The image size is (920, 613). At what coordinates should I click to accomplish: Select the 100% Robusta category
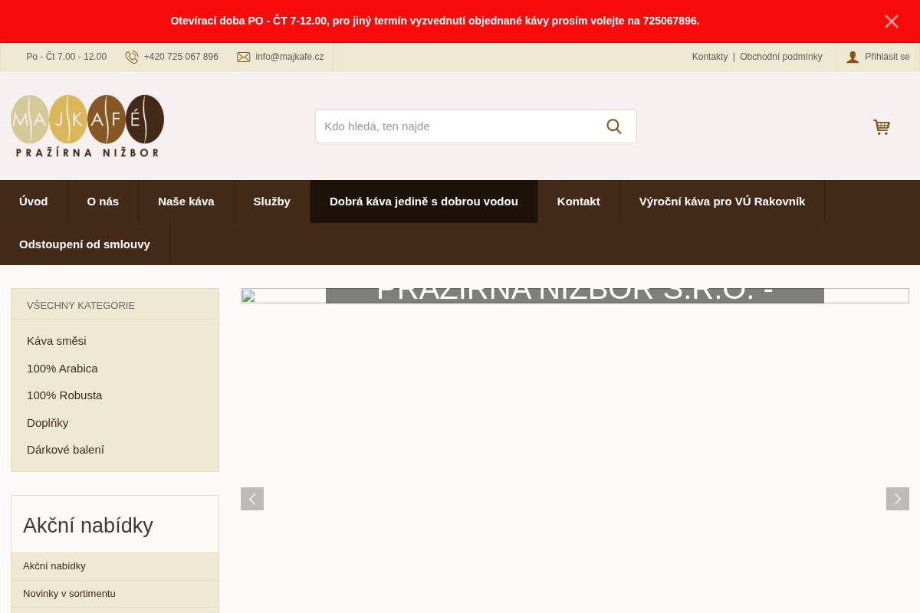click(64, 395)
